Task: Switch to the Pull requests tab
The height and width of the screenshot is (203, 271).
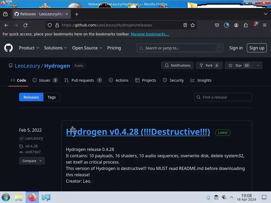Action: pyautogui.click(x=83, y=80)
